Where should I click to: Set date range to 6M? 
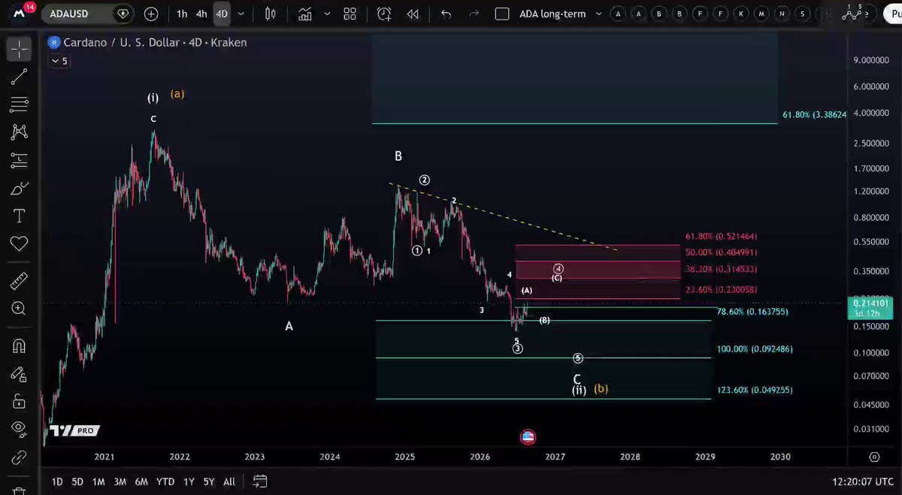[141, 481]
